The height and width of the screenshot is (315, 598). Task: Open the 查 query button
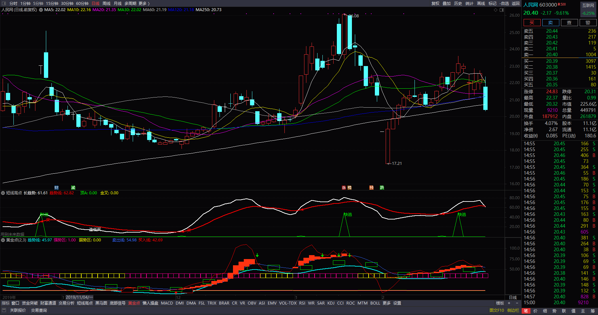pos(569,23)
